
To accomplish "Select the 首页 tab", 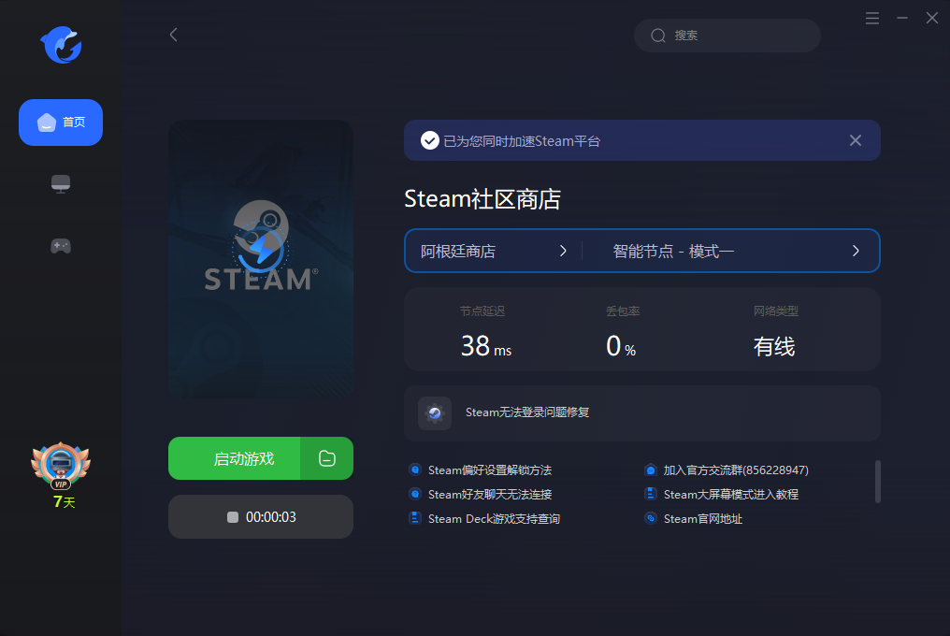I will pyautogui.click(x=61, y=123).
